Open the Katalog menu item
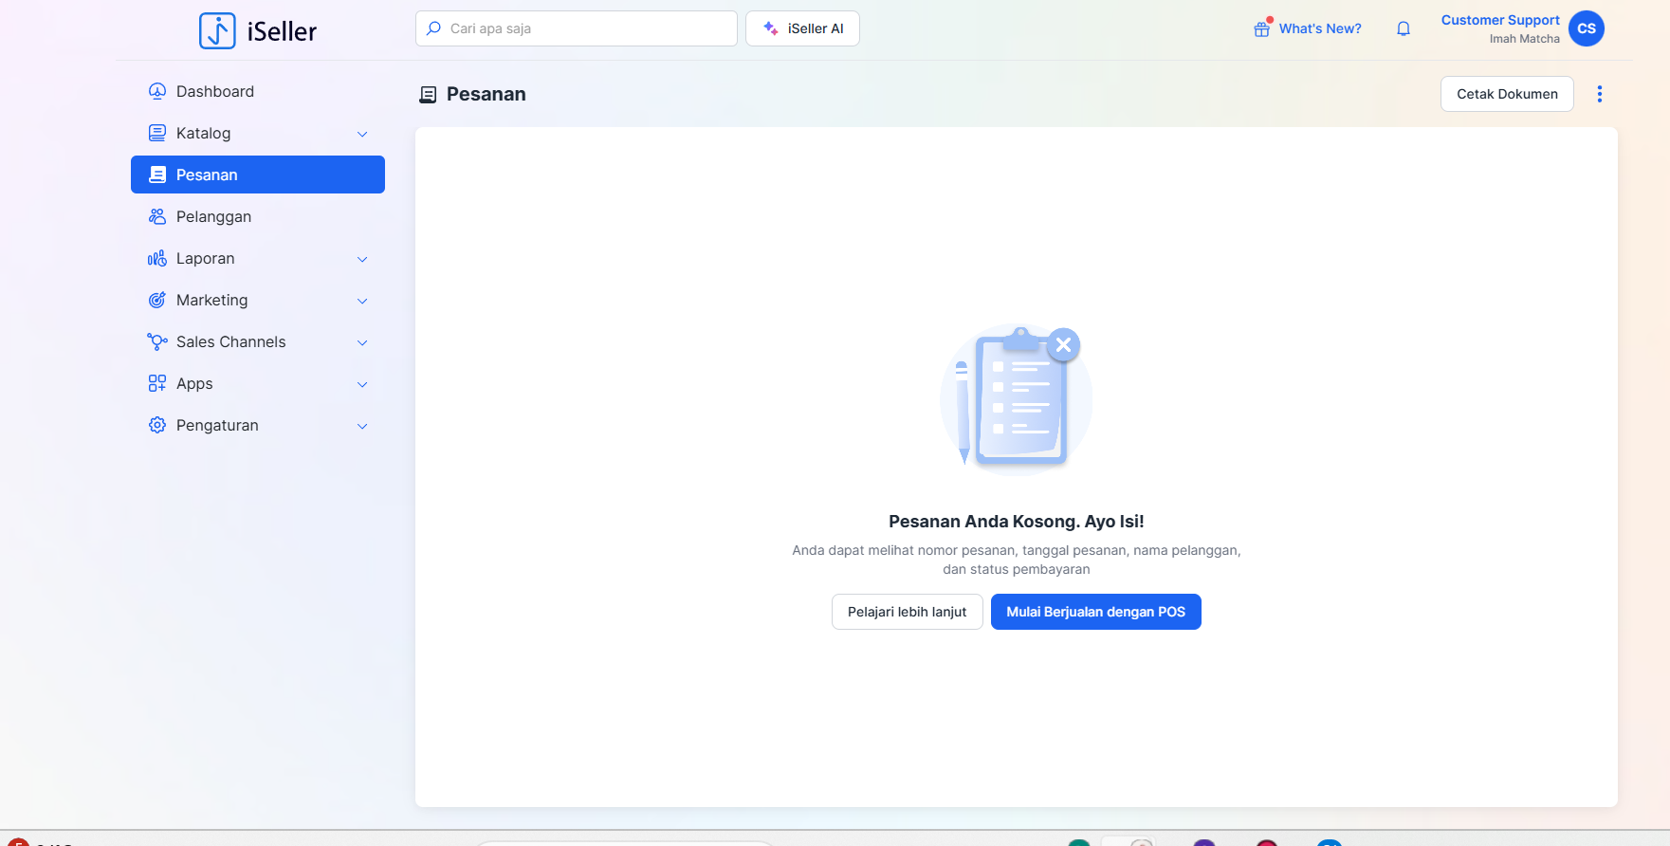1670x846 pixels. (x=258, y=133)
